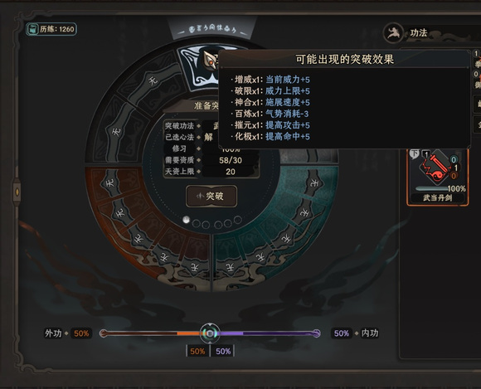This screenshot has height=389, width=481.
Task: Click the 外功/内功 balance slider handle
Action: coord(210,333)
